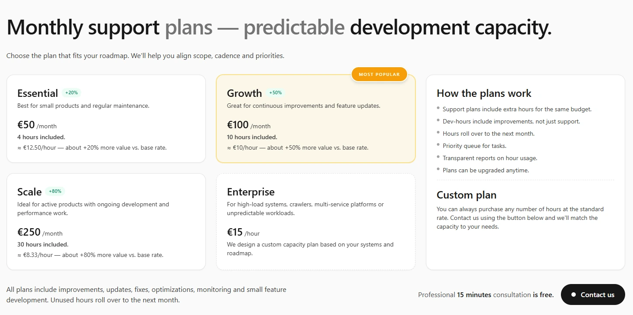Select the Growth plan card

(315, 118)
